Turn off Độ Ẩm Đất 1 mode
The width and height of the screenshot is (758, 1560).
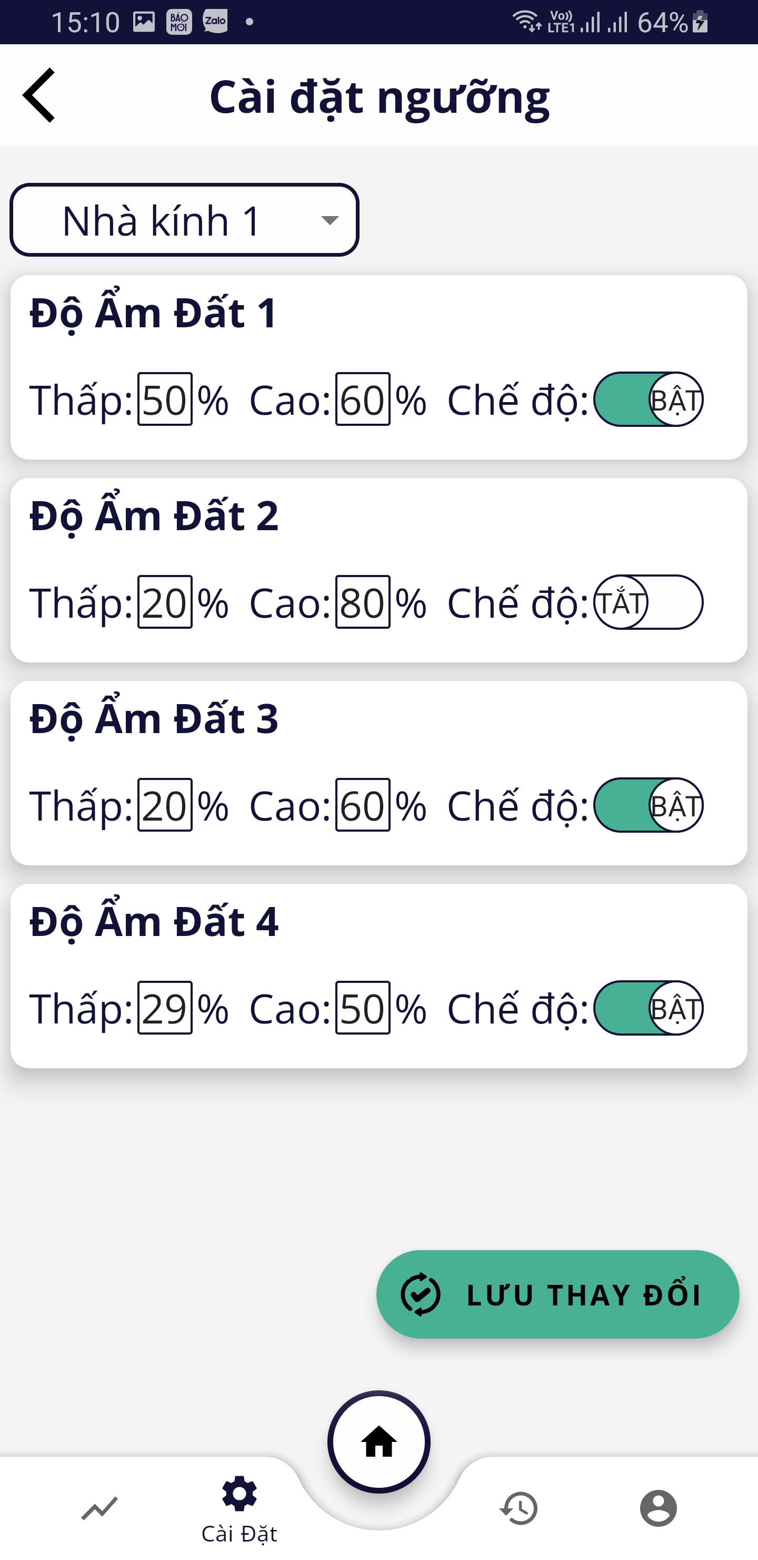[649, 399]
